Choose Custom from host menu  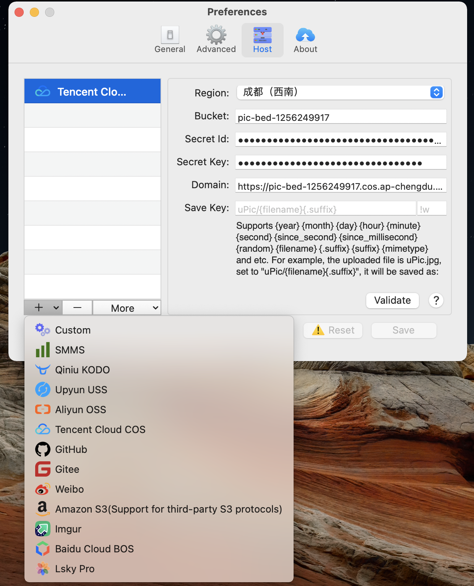click(159, 330)
